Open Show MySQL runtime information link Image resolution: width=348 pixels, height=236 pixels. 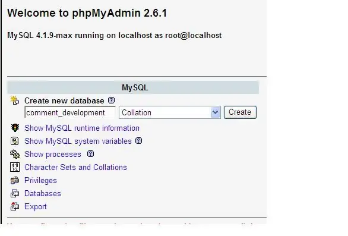tap(82, 128)
